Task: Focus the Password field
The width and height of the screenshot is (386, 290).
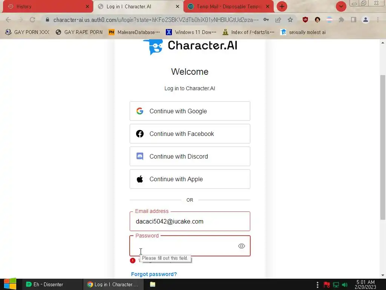Action: [x=190, y=246]
